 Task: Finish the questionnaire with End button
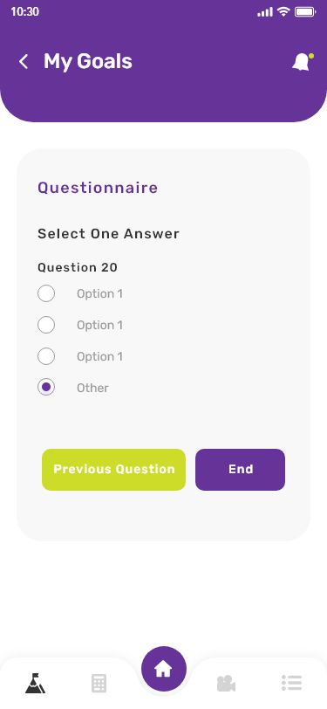(241, 470)
